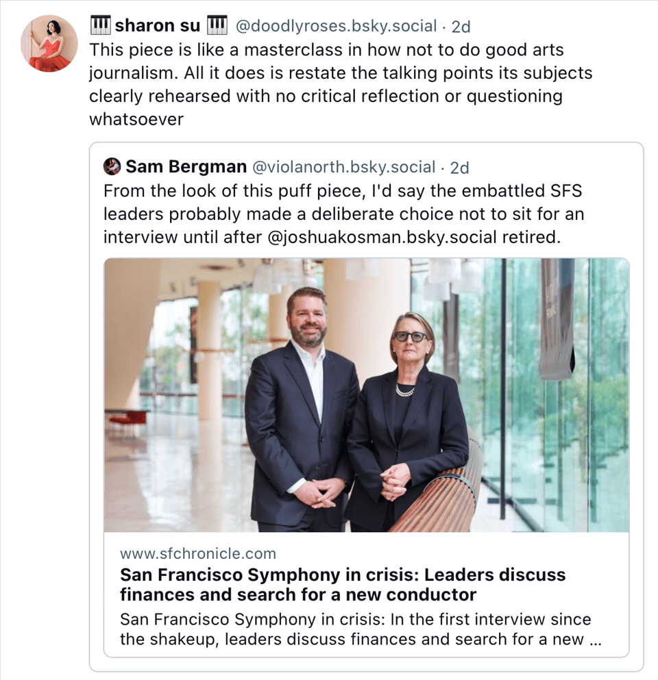Click Sam Bergman's small profile avatar
Screen dimensions: 658x680
(112, 166)
